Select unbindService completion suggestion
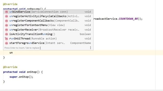 click(x=48, y=12)
